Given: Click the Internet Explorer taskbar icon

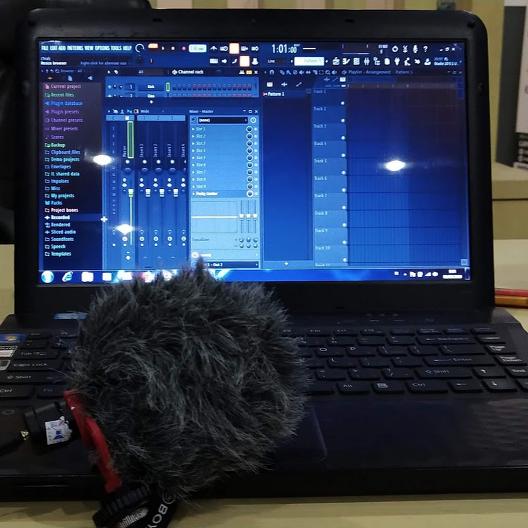Looking at the screenshot, I should pyautogui.click(x=67, y=276).
